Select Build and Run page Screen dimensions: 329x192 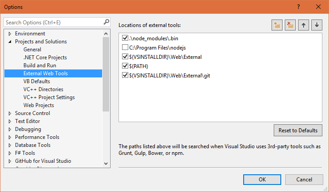(x=40, y=65)
